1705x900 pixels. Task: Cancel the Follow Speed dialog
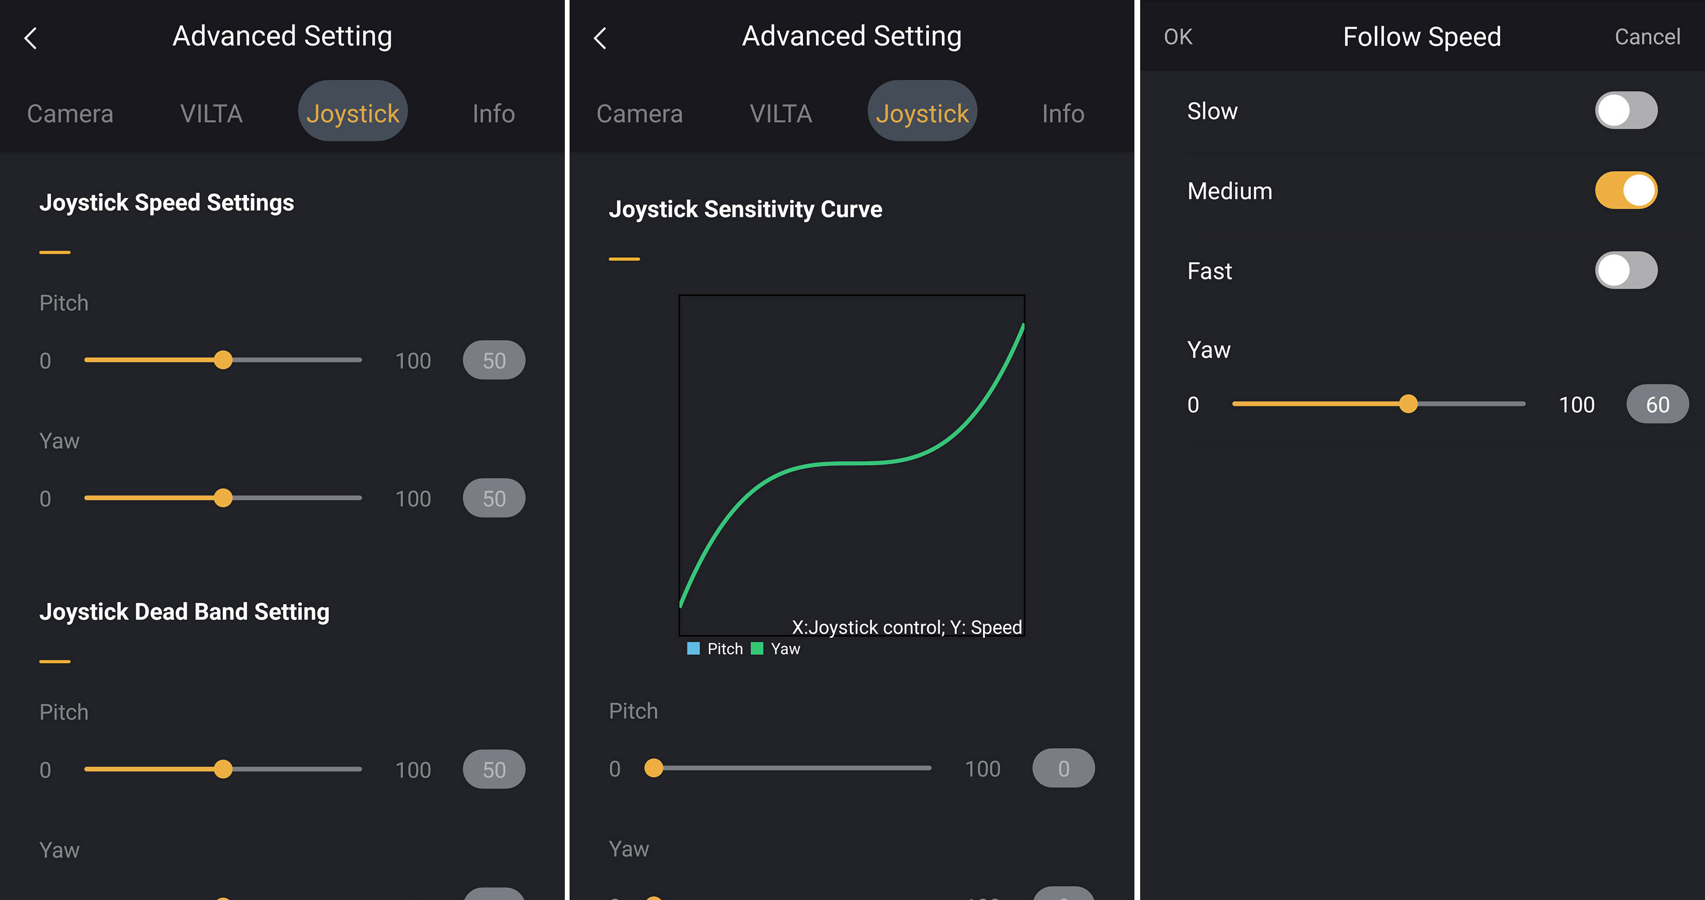pyautogui.click(x=1647, y=37)
